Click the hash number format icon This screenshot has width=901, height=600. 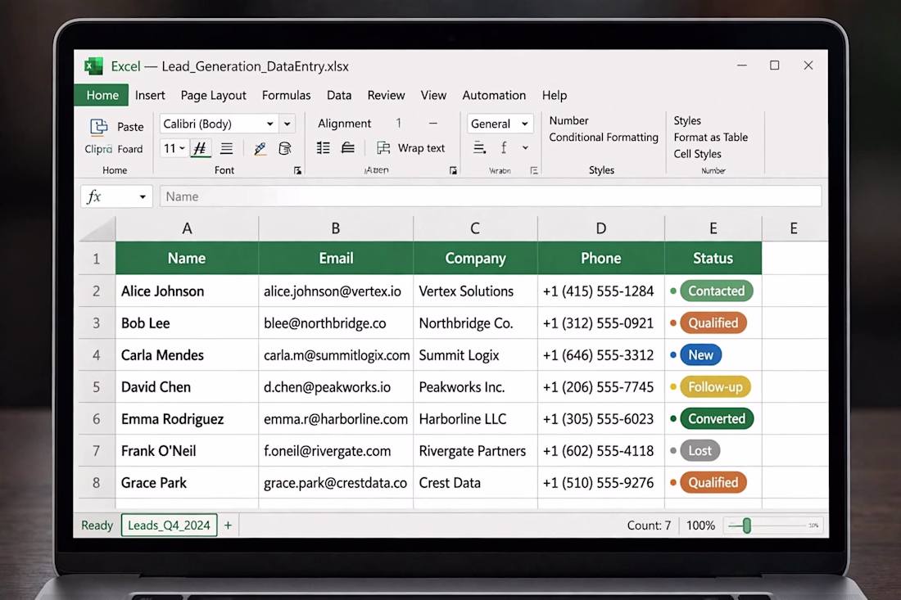tap(200, 148)
